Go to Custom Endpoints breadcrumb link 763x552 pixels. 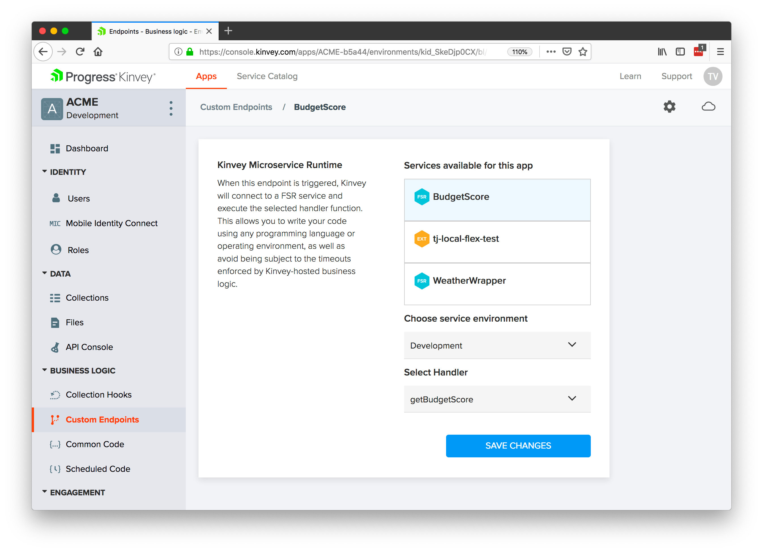(x=236, y=107)
